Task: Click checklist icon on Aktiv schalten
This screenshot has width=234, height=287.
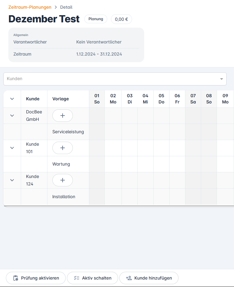Action: [77, 278]
